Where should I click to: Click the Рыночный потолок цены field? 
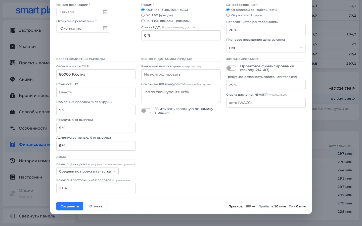coord(181,74)
